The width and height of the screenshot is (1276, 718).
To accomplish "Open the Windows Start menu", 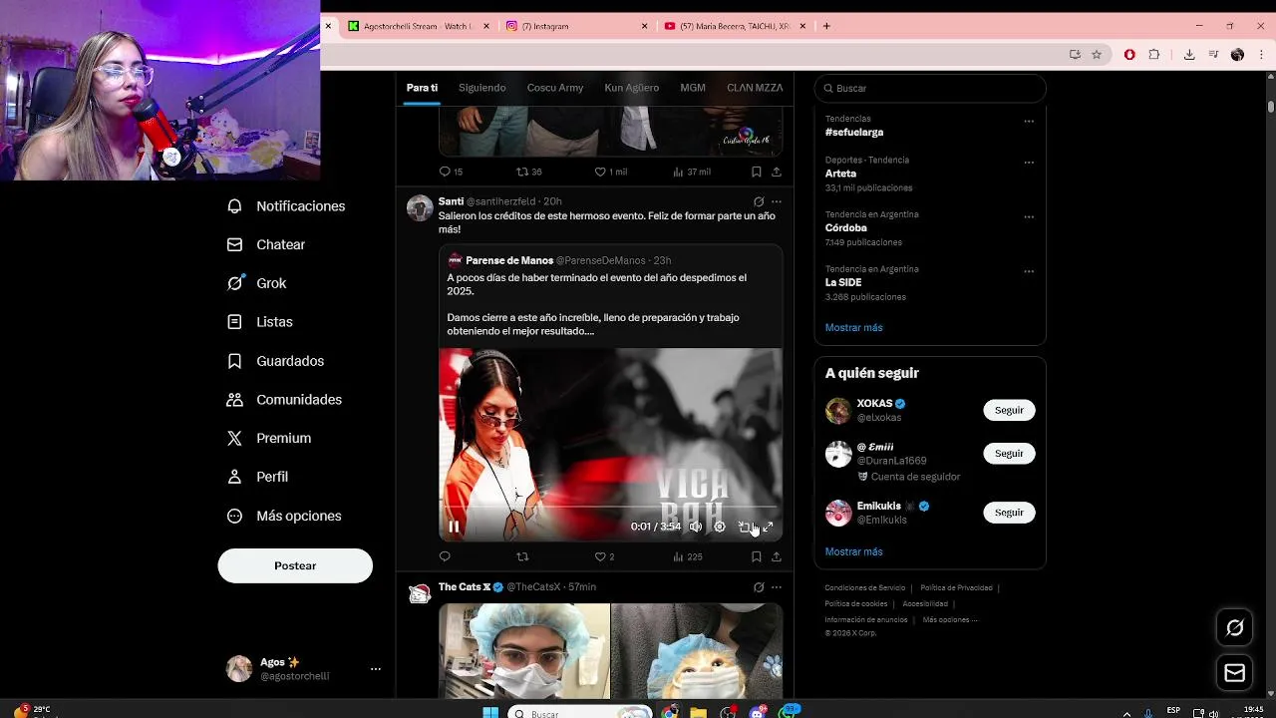I will [490, 712].
